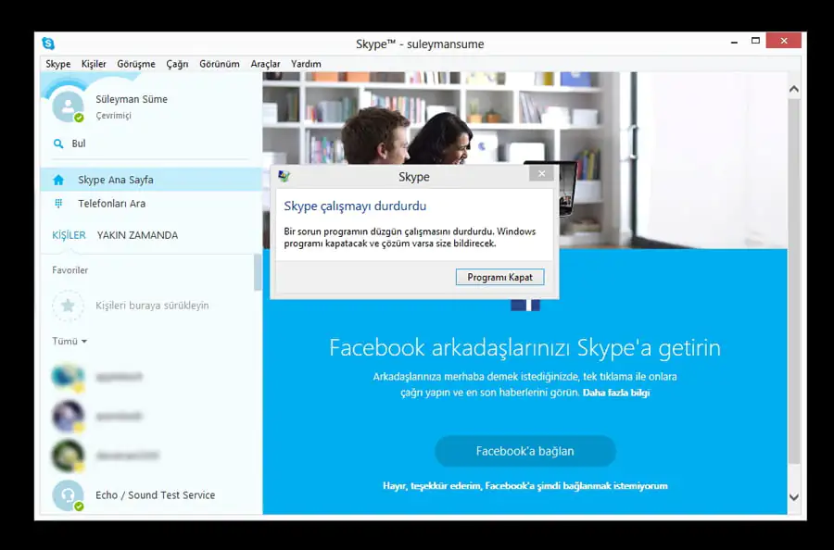Click 'Skype çalışmayı durdurdu' dialog heading

point(355,206)
